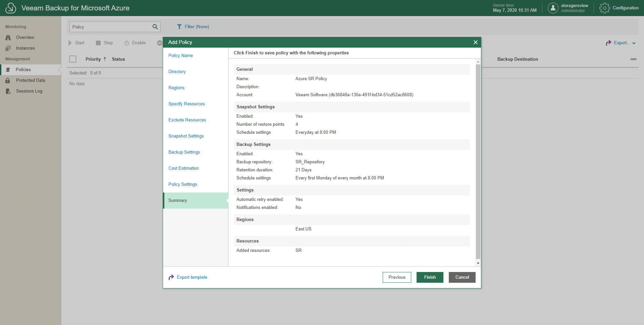This screenshot has width=644, height=325.
Task: Click the Enable label in toolbar
Action: coord(139,43)
